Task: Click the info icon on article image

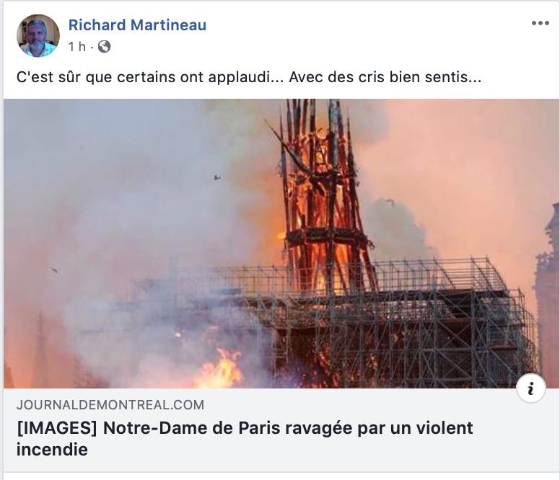Action: pos(530,388)
